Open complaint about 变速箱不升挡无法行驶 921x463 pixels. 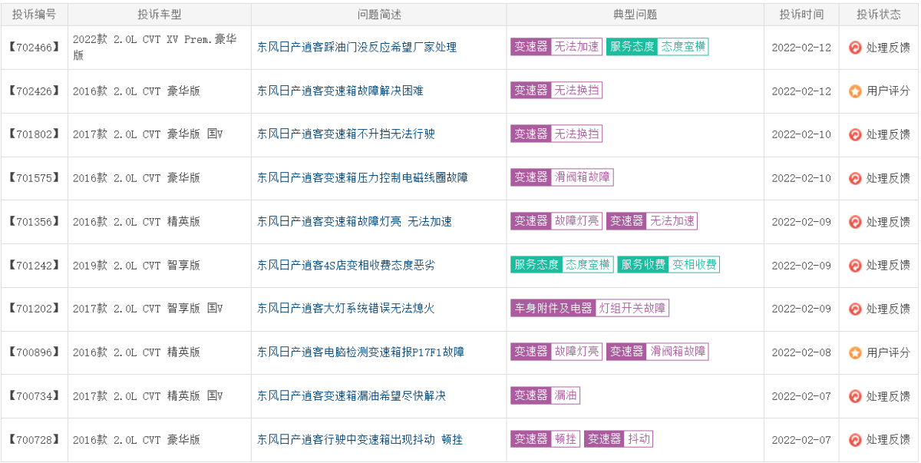(x=346, y=134)
